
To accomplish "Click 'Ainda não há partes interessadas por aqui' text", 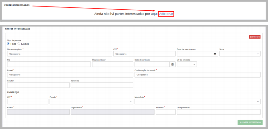I will coord(126,14).
